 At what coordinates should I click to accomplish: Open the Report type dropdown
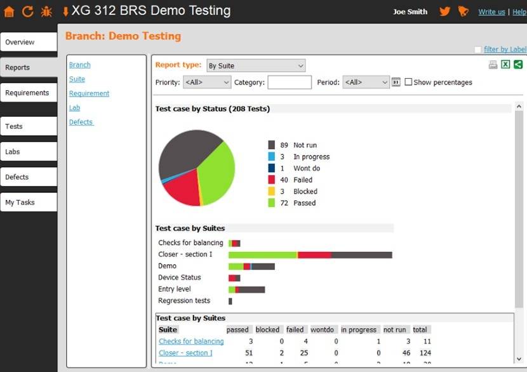click(x=256, y=65)
